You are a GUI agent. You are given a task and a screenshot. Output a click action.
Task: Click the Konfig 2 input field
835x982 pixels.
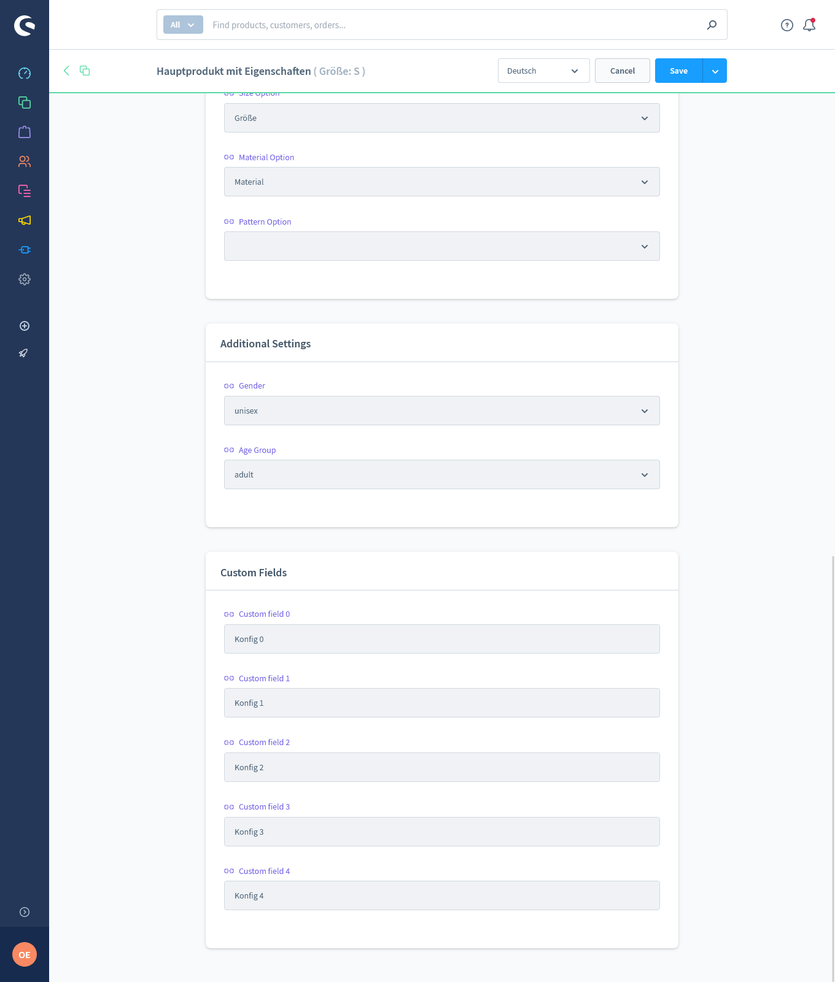pos(442,767)
